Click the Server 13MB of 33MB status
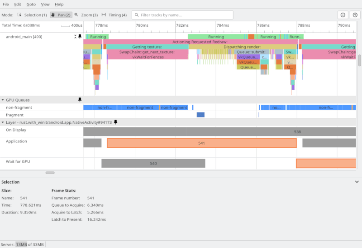The width and height of the screenshot is (362, 248). tap(22, 244)
